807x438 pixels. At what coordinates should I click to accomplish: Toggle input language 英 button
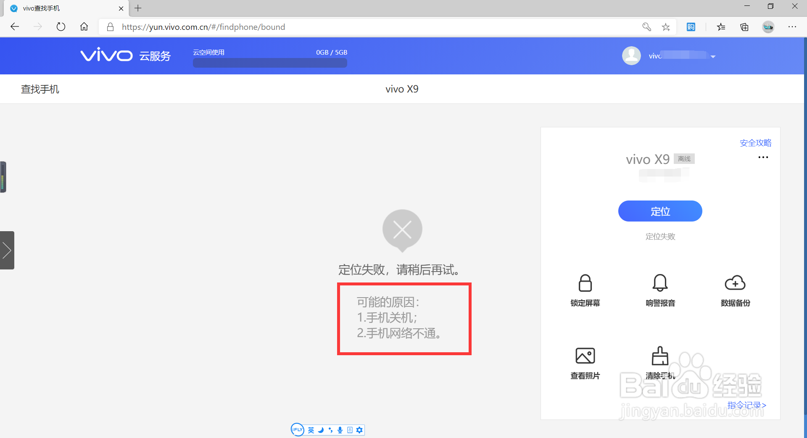[311, 430]
